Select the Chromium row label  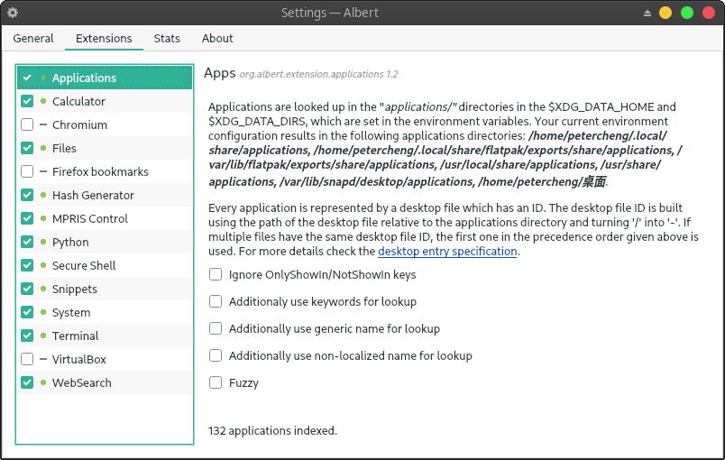coord(79,124)
